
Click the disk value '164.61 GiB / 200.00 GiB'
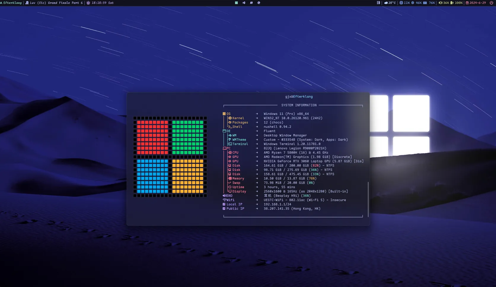tap(286, 166)
